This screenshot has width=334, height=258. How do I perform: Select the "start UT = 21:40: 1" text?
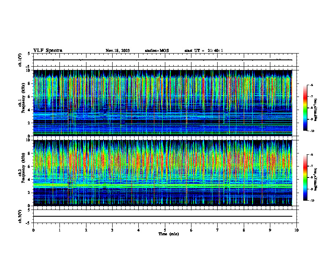(x=204, y=51)
